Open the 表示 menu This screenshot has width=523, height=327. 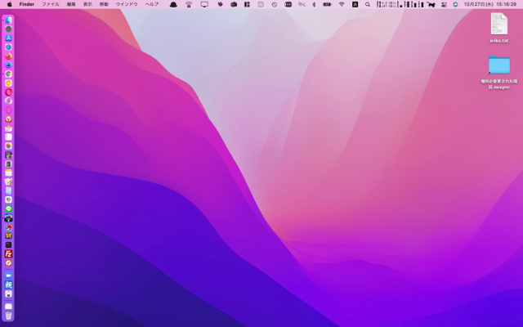87,4
